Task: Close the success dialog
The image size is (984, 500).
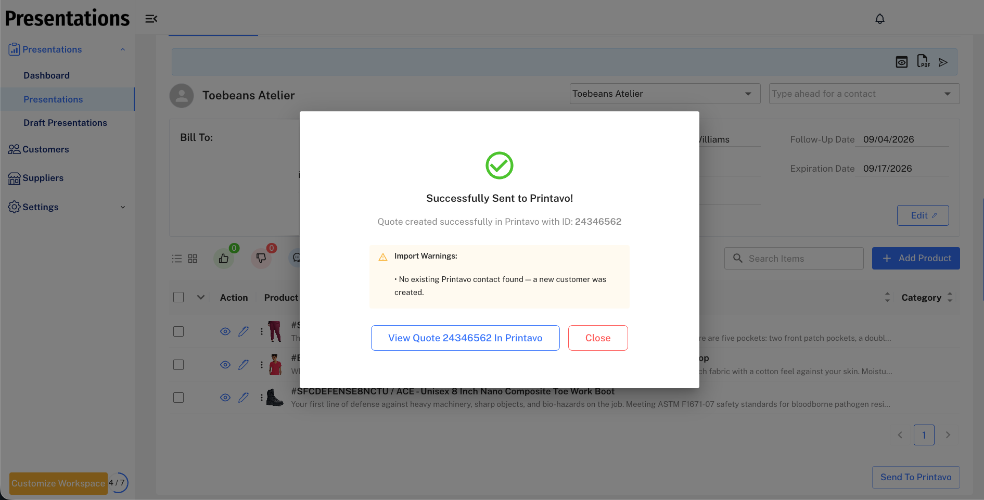Action: point(598,338)
